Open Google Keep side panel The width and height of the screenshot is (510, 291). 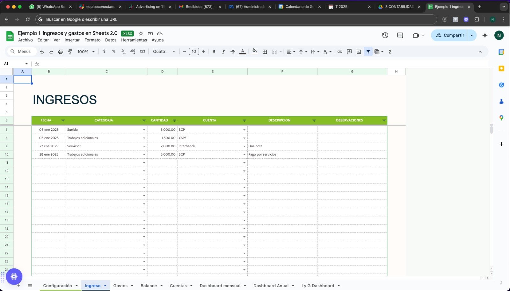pyautogui.click(x=501, y=68)
